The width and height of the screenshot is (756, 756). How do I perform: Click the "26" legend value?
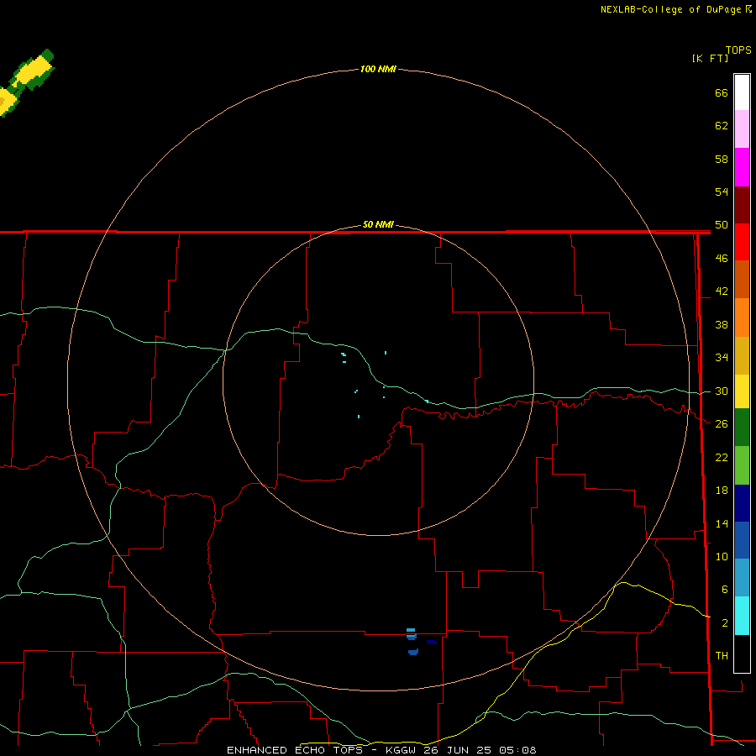pos(722,424)
